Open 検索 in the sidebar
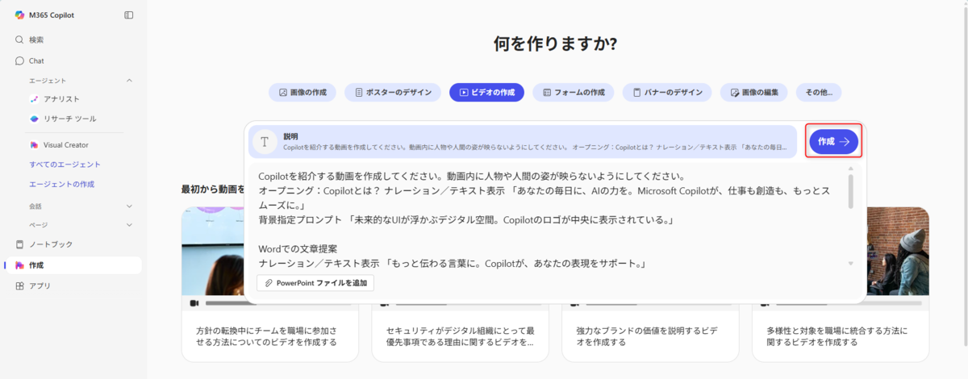Viewport: 968px width, 379px height. (73, 40)
